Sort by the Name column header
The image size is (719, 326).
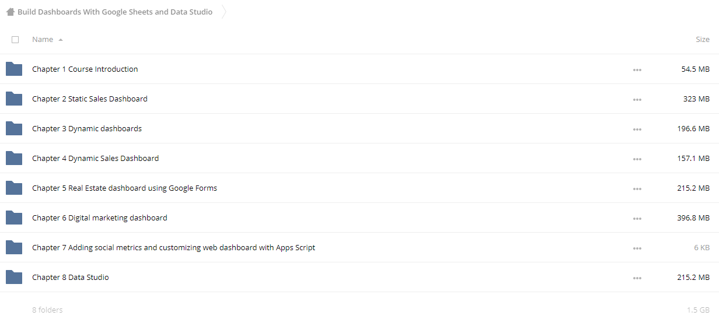[x=43, y=39]
